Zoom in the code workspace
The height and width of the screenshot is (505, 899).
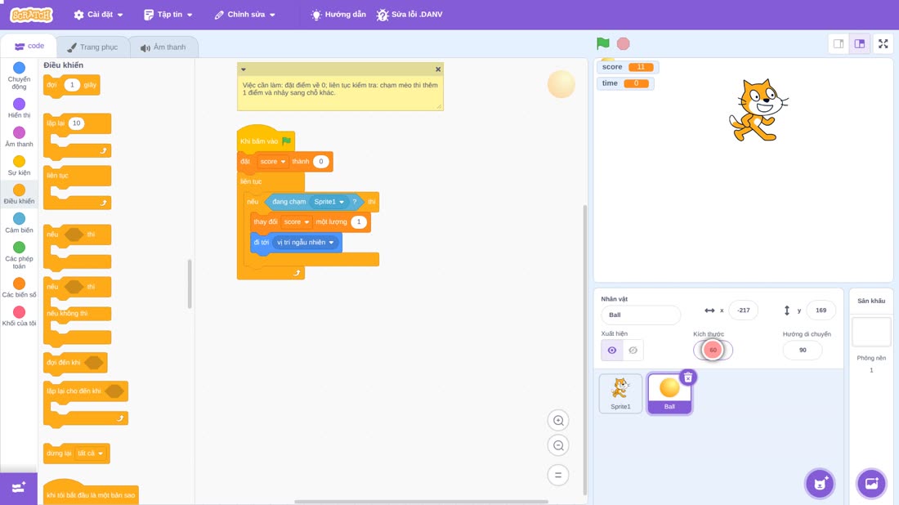[558, 420]
